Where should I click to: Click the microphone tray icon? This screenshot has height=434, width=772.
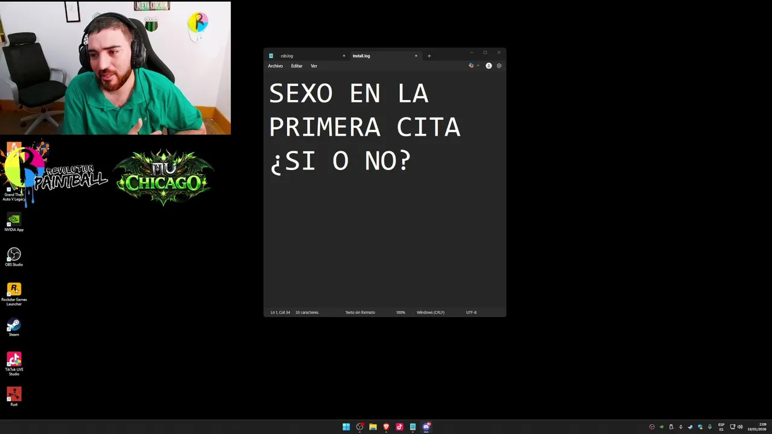pyautogui.click(x=710, y=427)
